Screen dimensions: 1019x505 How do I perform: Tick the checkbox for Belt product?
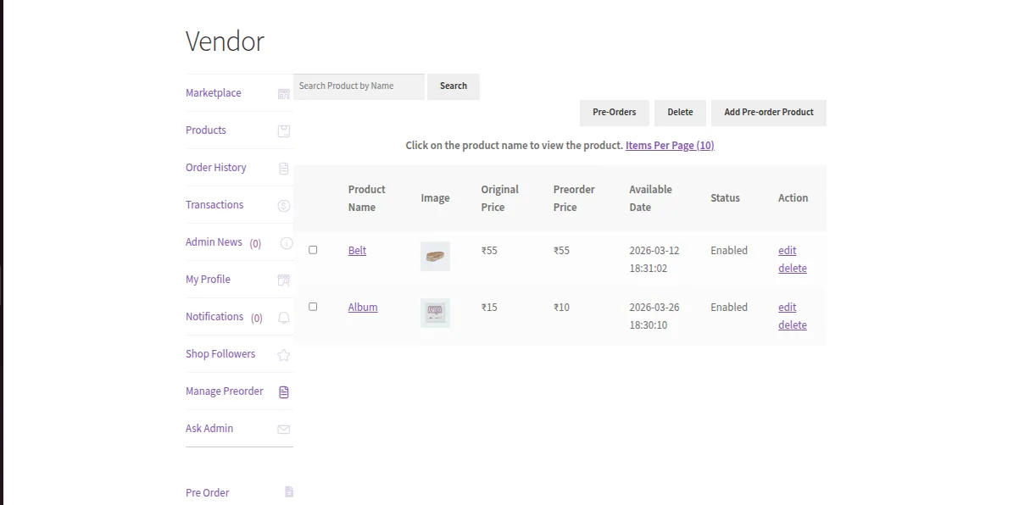313,250
